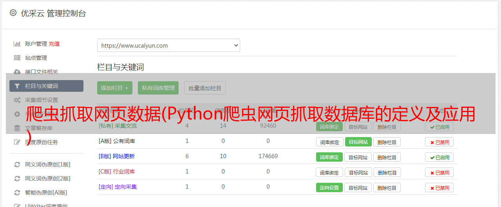The image size is (501, 207).
Task: Click 目标网站 for 网站更新 row
Action: (358, 157)
